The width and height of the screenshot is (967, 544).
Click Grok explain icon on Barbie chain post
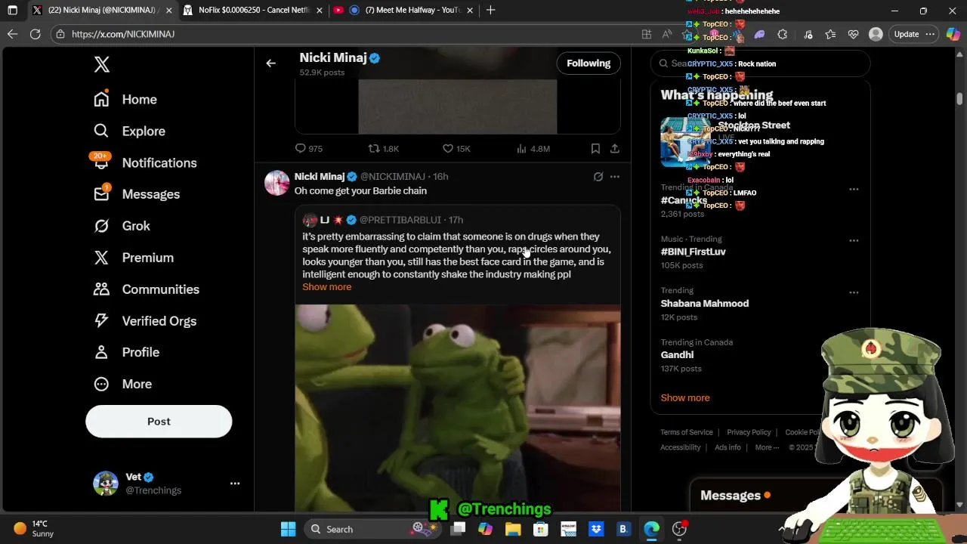[x=598, y=177]
